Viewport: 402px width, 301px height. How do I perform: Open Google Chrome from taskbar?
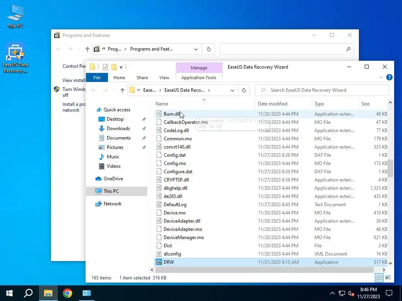click(68, 293)
